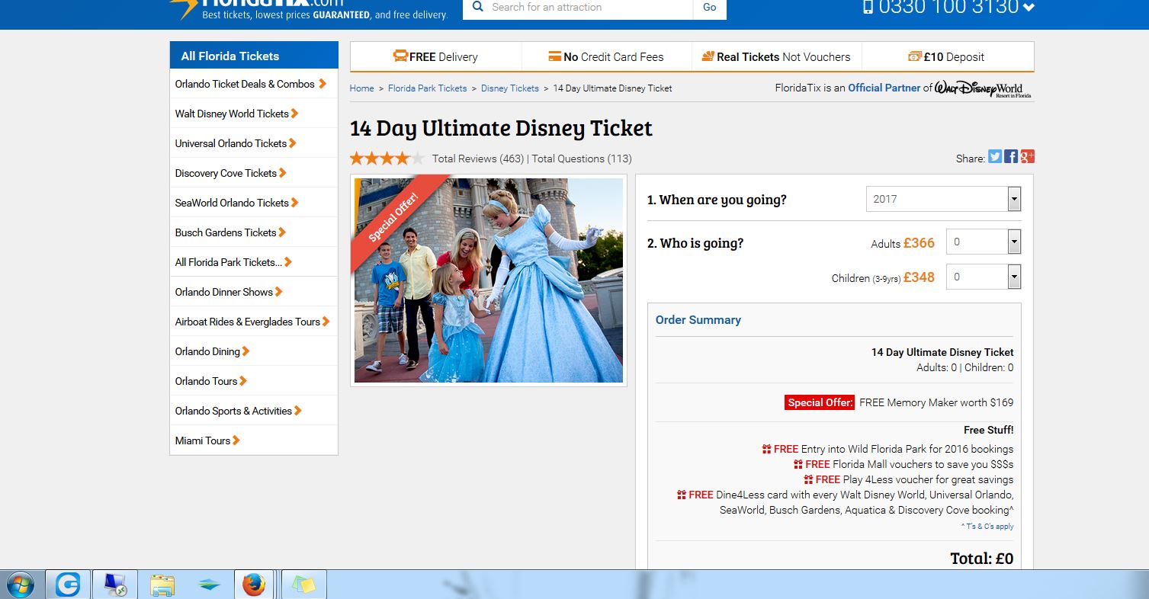The height and width of the screenshot is (599, 1149).
Task: Open Airboat Rides & Everglades Tours
Action: click(254, 322)
